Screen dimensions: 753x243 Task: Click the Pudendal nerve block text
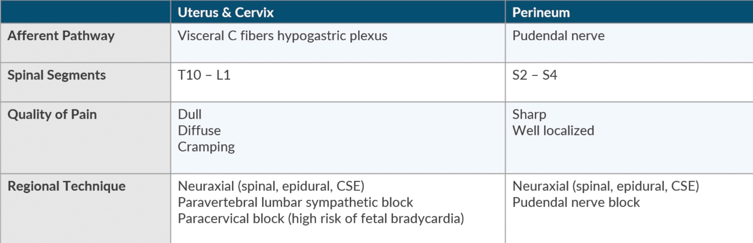click(576, 202)
